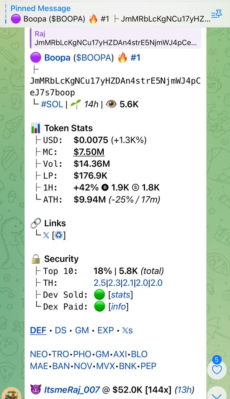Open the Boopa token name link
This screenshot has width=230, height=399.
(57, 58)
